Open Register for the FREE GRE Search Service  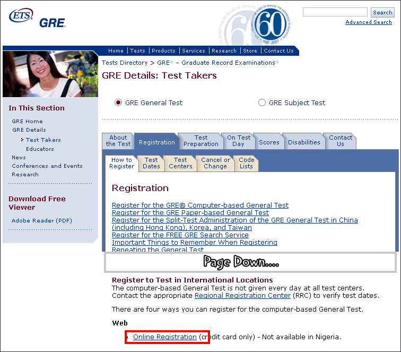(x=180, y=235)
